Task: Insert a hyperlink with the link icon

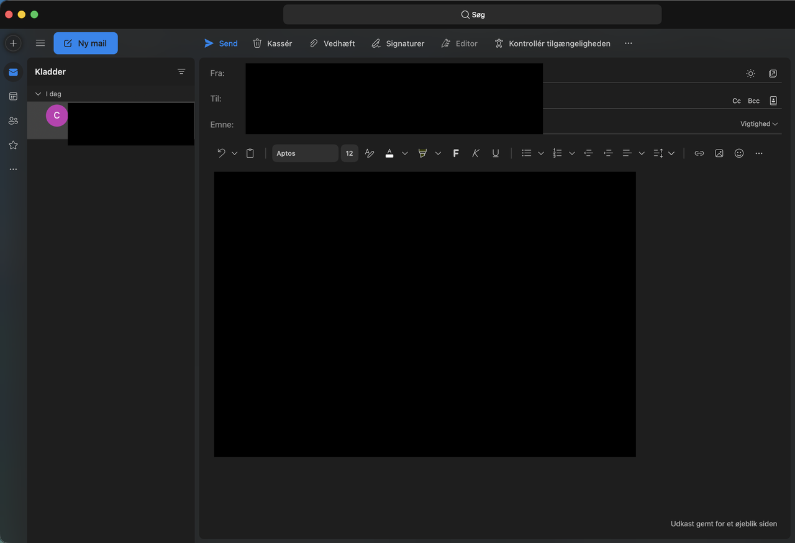Action: click(699, 153)
